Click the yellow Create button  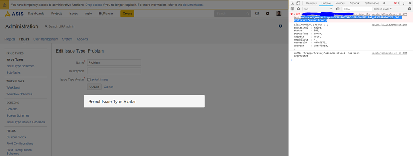click(x=127, y=13)
